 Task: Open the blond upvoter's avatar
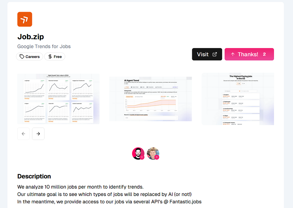point(153,154)
